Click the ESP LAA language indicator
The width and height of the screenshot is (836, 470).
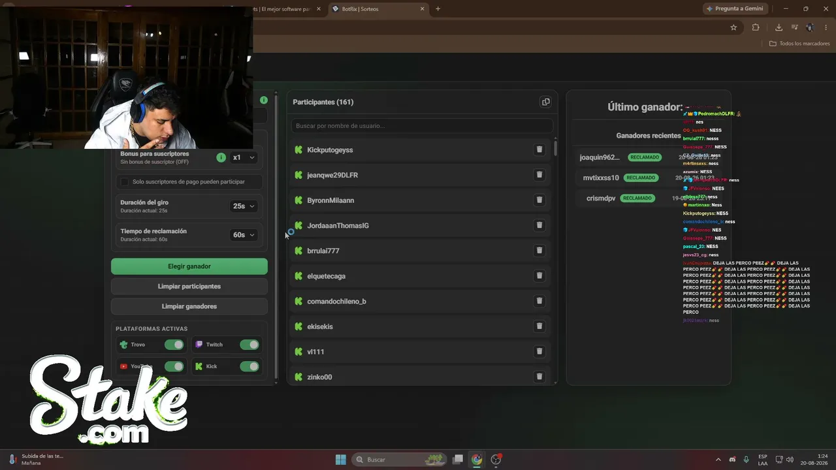point(763,460)
